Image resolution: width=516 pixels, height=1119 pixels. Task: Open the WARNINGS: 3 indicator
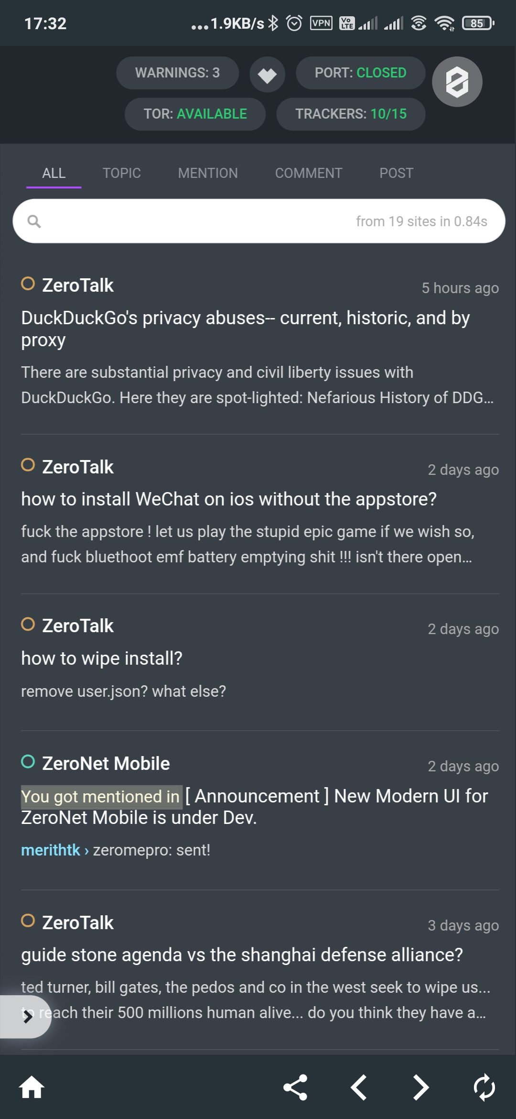[177, 73]
